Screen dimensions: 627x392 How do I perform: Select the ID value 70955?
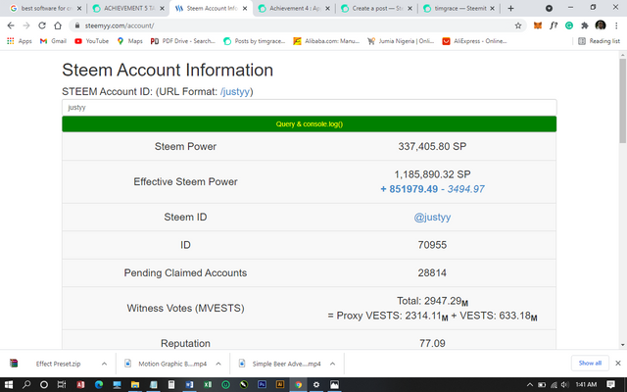pos(432,245)
